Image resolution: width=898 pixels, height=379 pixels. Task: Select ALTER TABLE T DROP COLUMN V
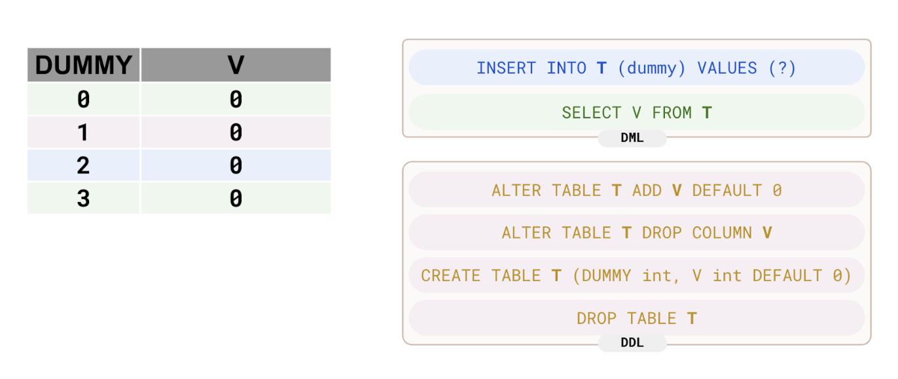[x=636, y=233]
